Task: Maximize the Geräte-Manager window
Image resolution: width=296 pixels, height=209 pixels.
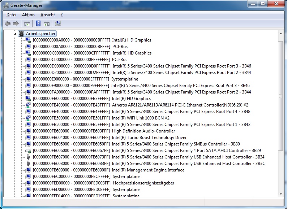Action: click(263, 4)
